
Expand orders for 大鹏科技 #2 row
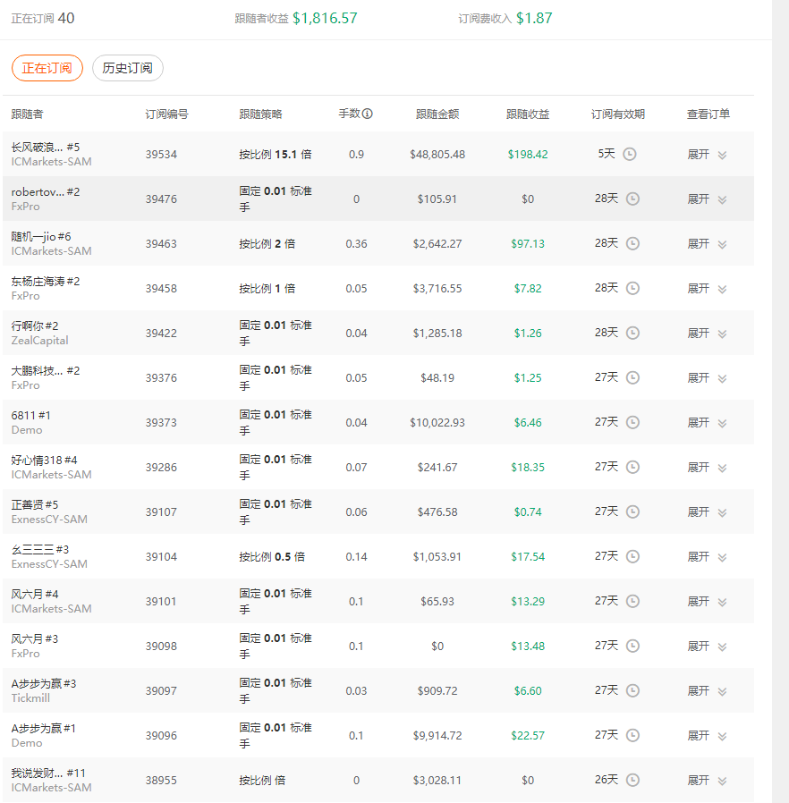(x=707, y=378)
